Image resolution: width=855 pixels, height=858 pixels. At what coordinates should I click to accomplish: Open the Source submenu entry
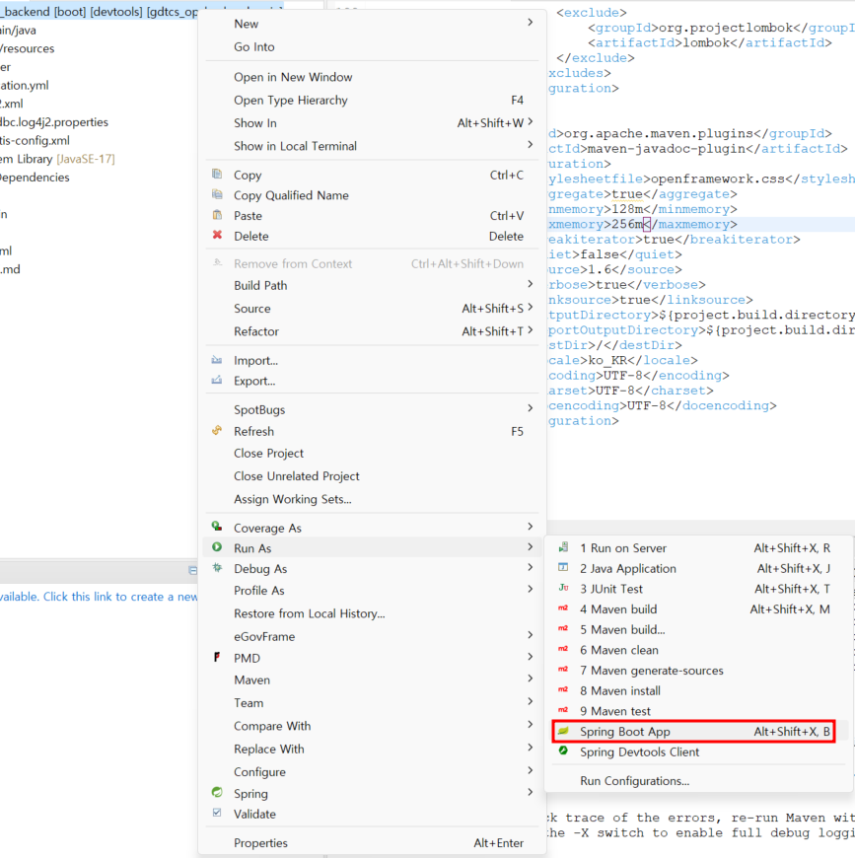(x=372, y=309)
